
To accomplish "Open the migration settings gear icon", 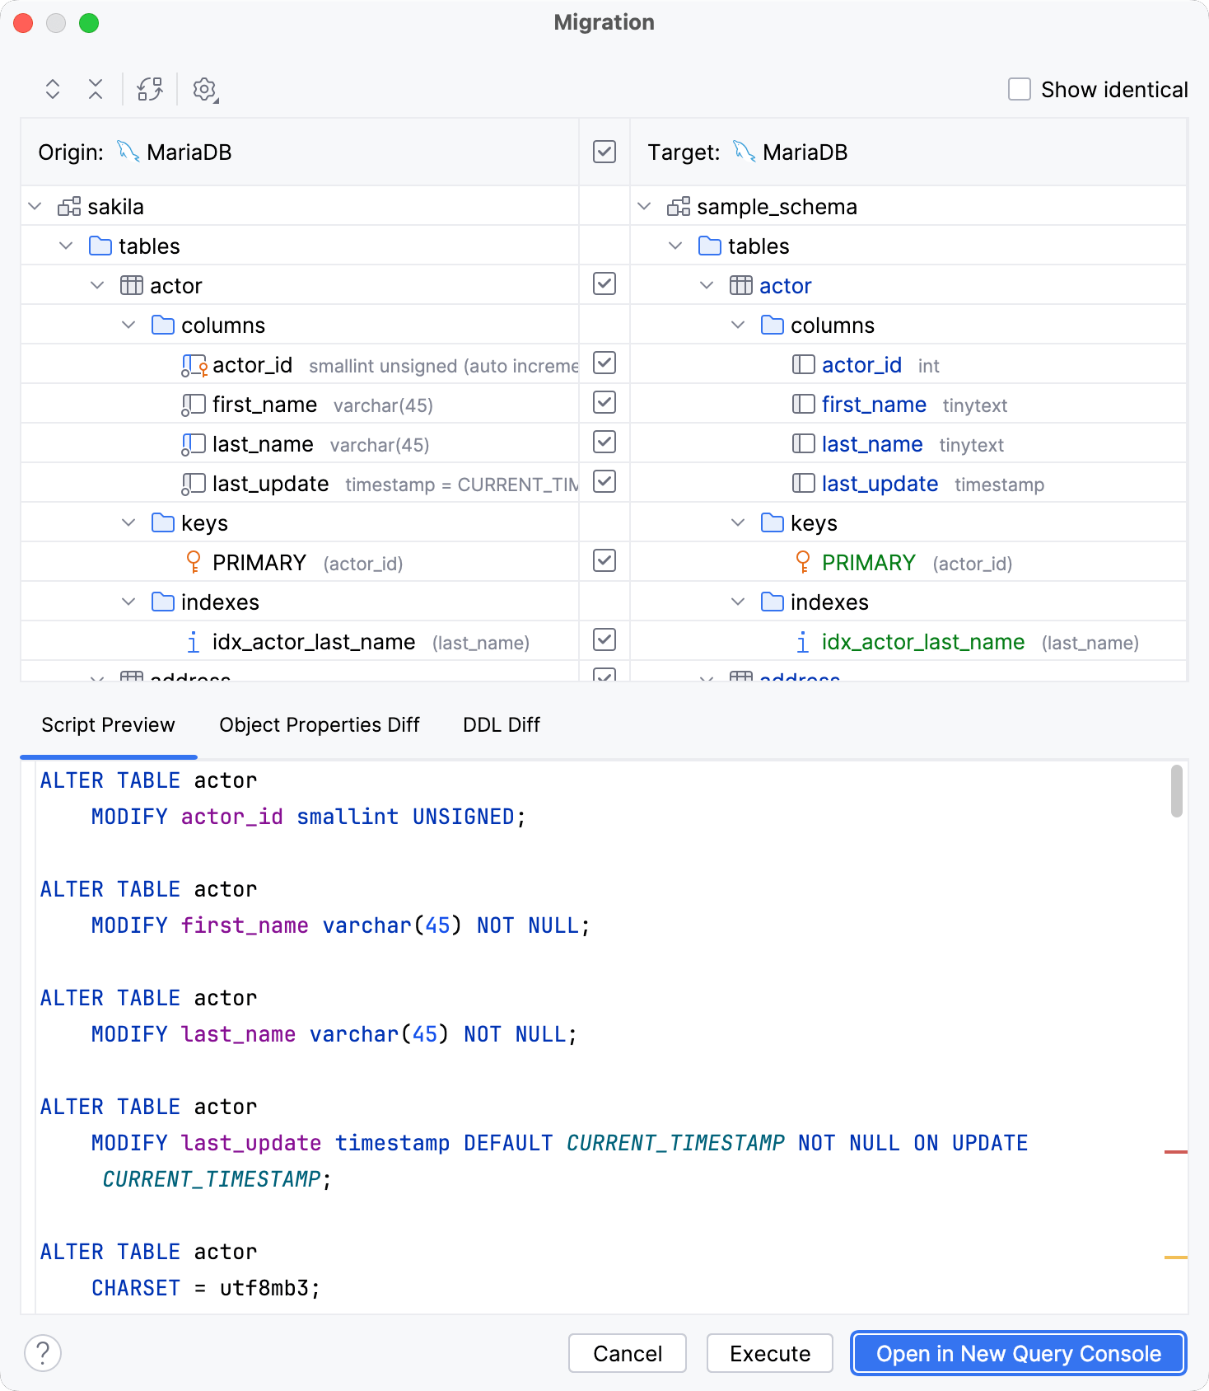I will (204, 89).
